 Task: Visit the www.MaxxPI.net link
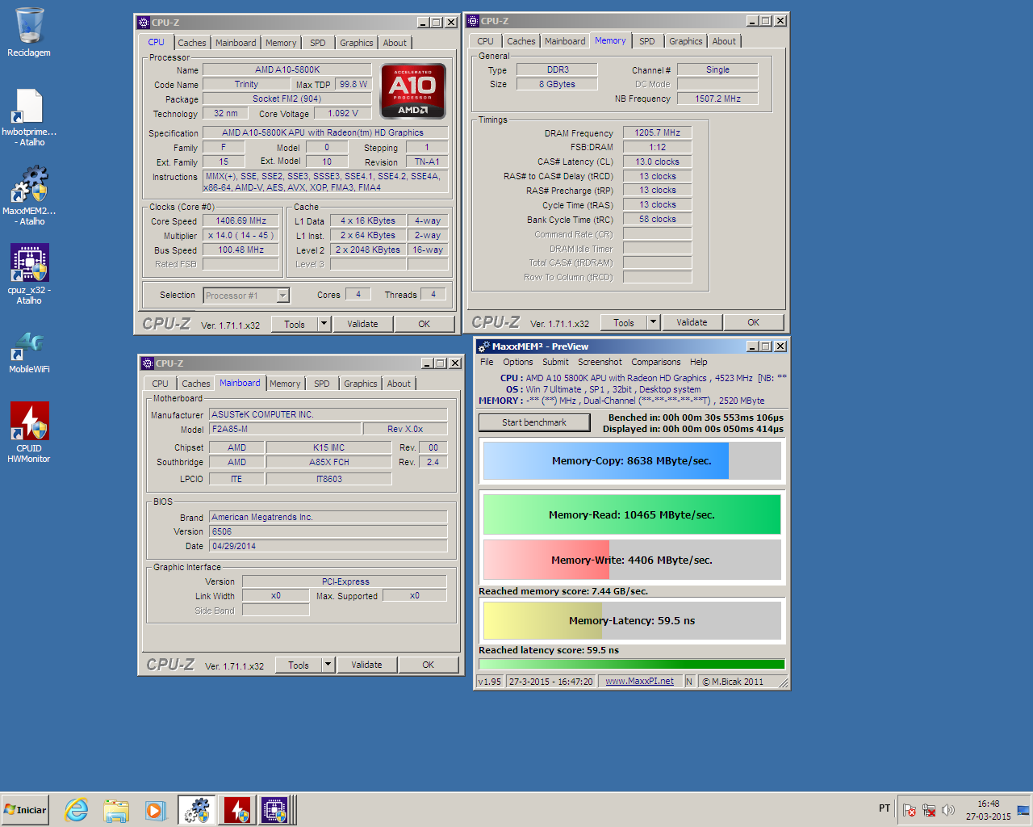point(640,681)
